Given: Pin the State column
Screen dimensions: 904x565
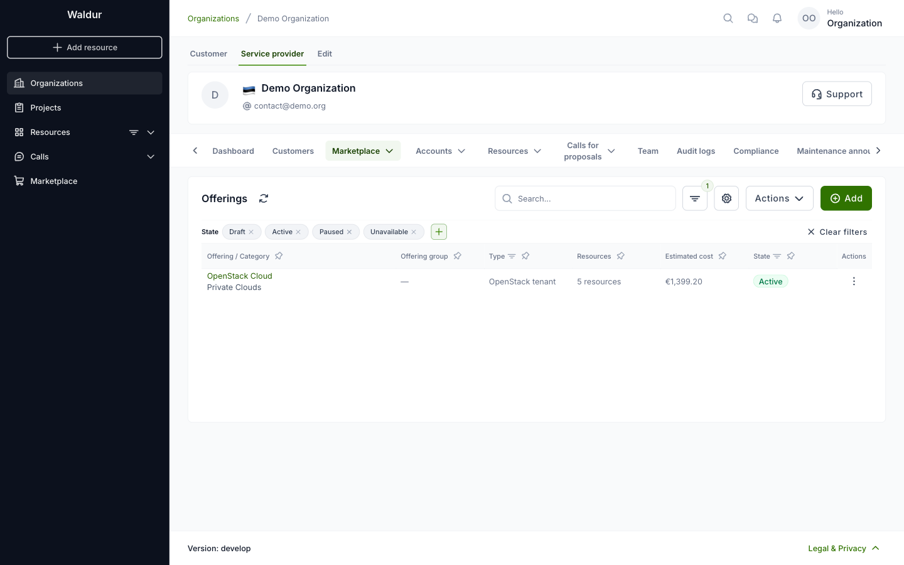Looking at the screenshot, I should [x=791, y=256].
